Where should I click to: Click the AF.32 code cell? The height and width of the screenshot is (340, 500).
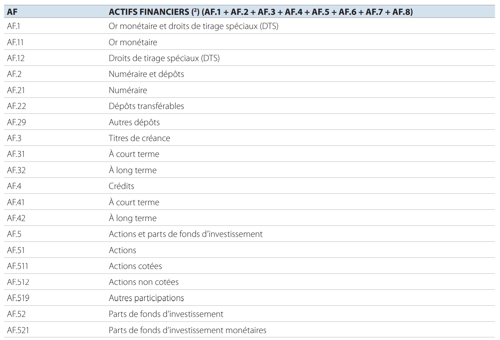[x=16, y=170]
